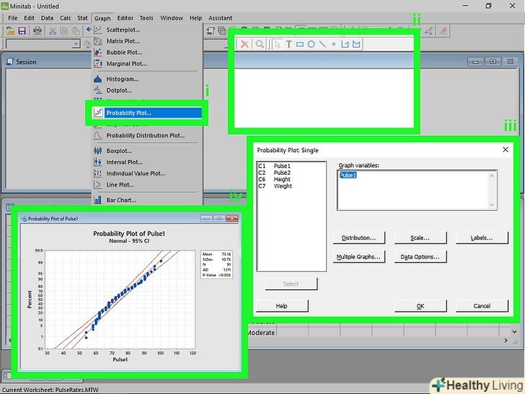Click Graph variables scrollbar up arrow
Screen dimensions: 525x394
coord(492,175)
